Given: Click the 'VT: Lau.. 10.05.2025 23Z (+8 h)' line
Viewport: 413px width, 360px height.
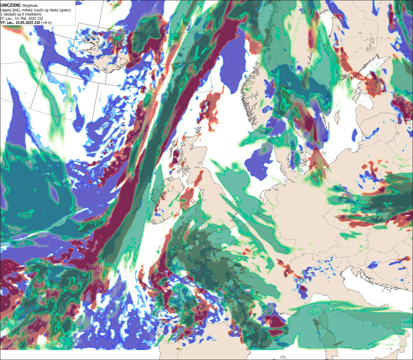Looking at the screenshot, I should point(26,23).
